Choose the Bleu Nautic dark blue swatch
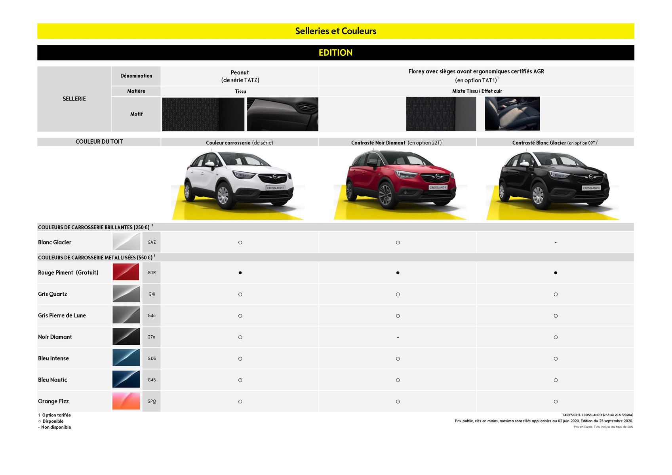 coord(126,380)
